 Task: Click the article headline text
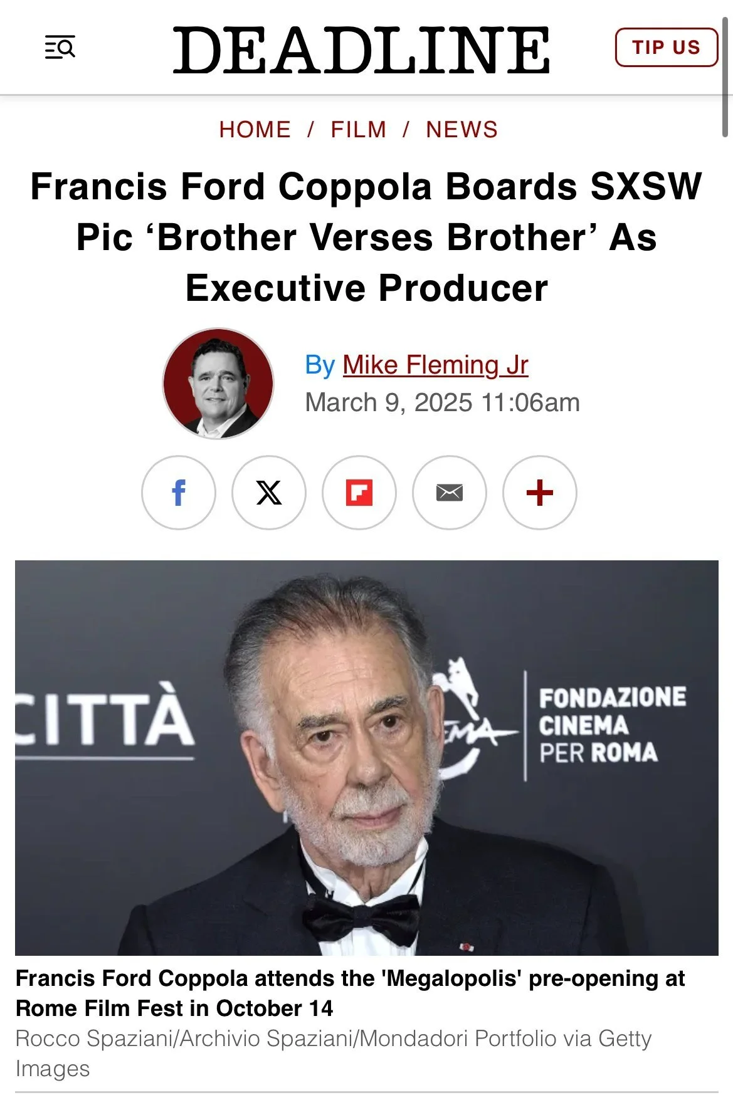tap(367, 237)
